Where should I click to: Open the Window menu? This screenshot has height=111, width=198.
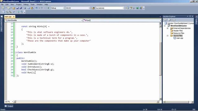pyautogui.click(x=39, y=5)
